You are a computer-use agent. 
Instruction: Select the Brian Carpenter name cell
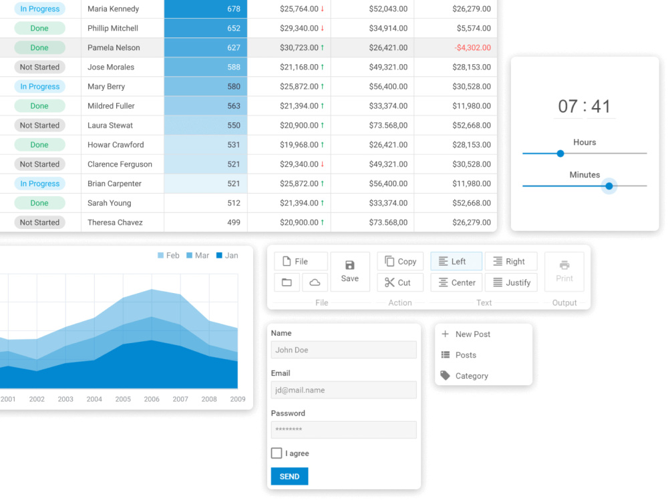[x=122, y=184]
